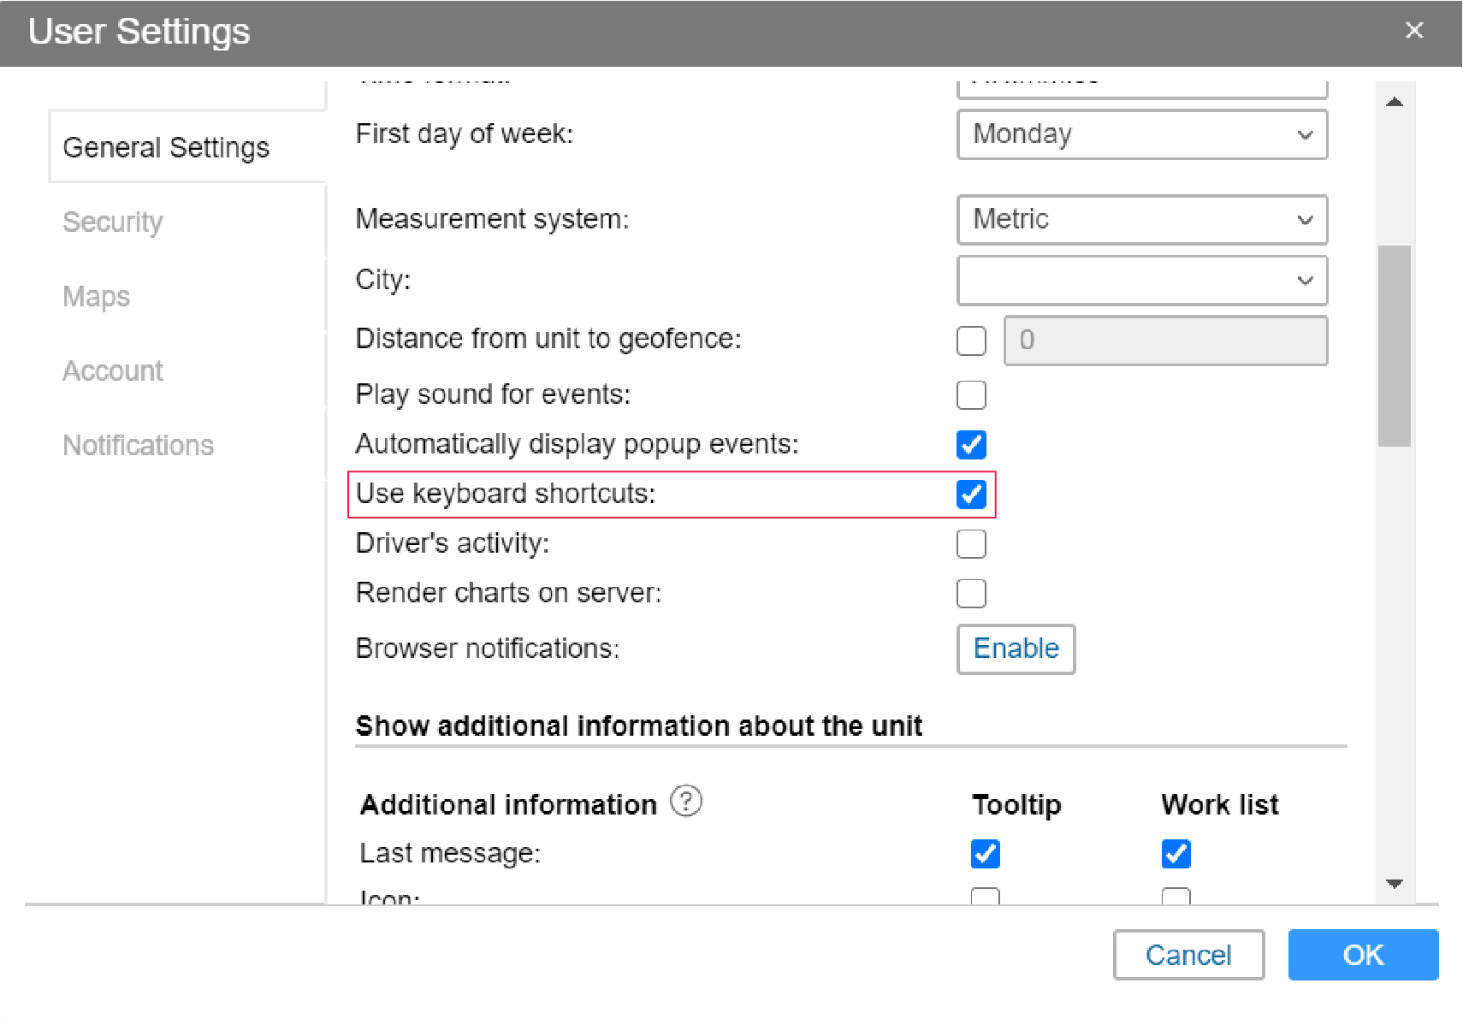Open the Notifications tab
This screenshot has height=1019, width=1463.
[x=138, y=445]
